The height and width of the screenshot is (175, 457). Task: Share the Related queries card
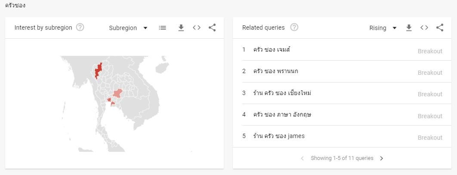click(x=440, y=28)
